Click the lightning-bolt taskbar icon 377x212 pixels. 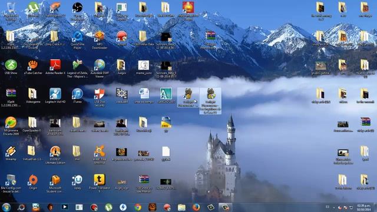pyautogui.click(x=123, y=207)
